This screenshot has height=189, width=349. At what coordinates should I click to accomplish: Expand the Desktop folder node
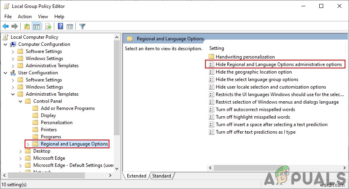(x=21, y=151)
